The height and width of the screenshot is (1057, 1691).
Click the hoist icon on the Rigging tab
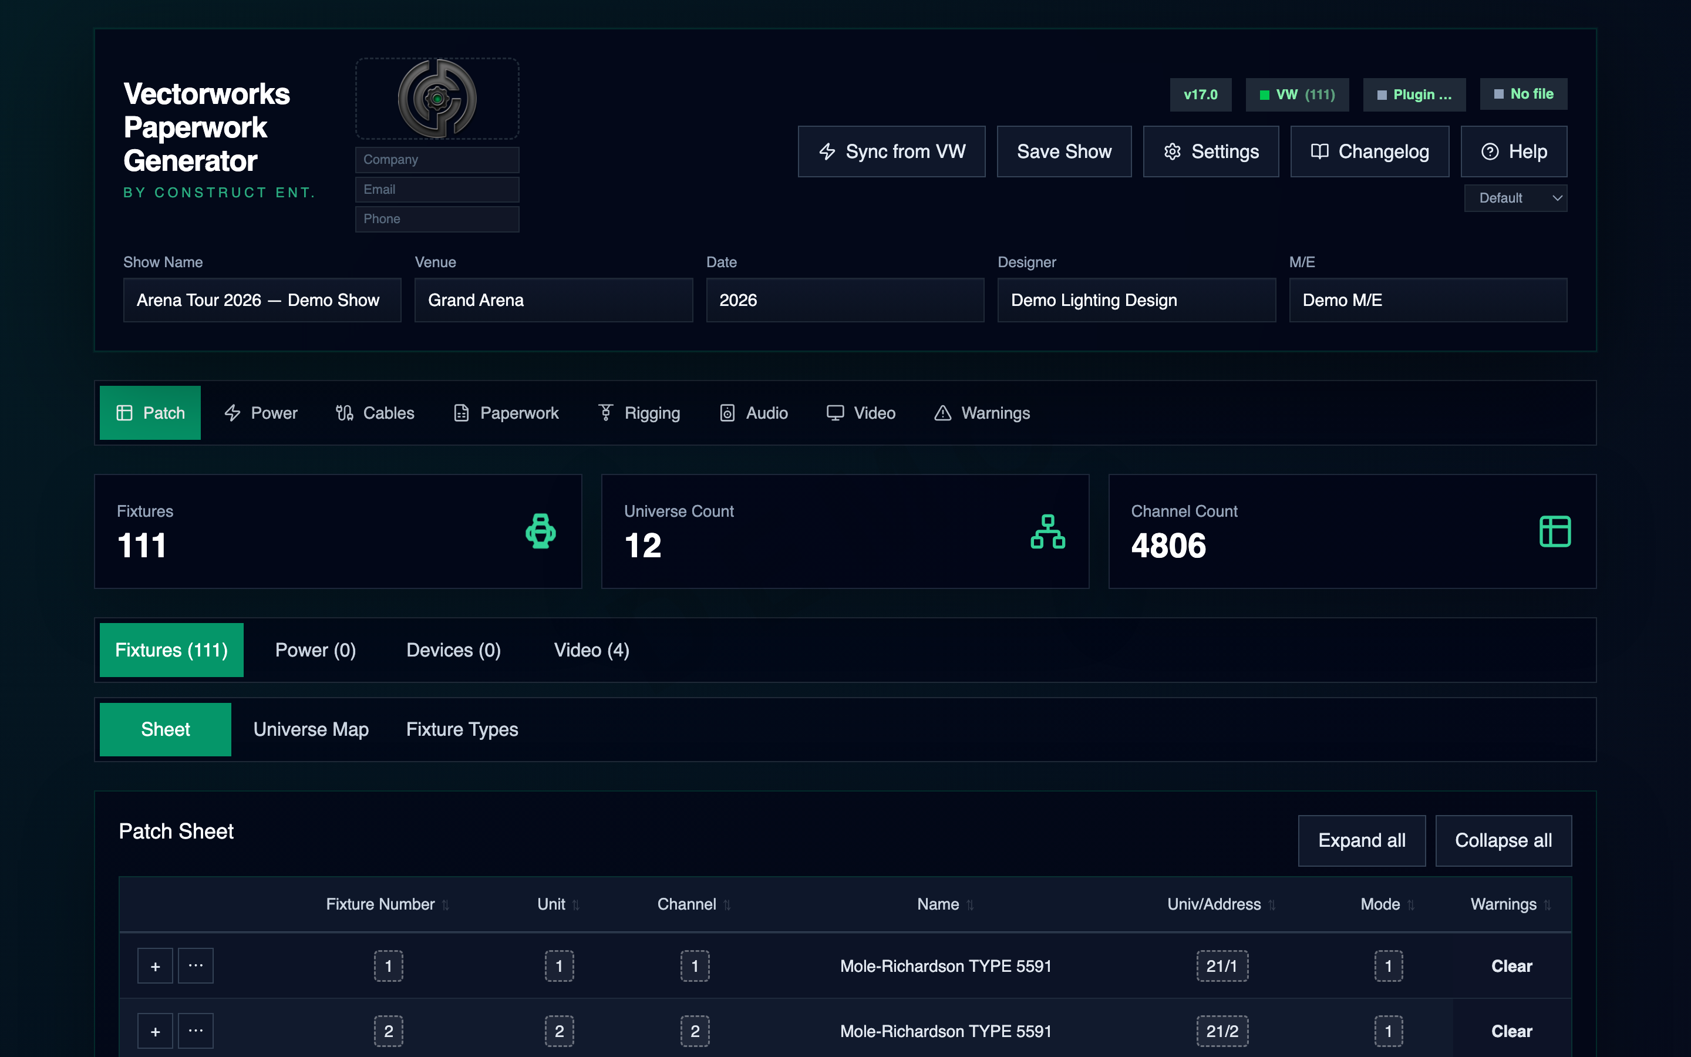pos(606,413)
